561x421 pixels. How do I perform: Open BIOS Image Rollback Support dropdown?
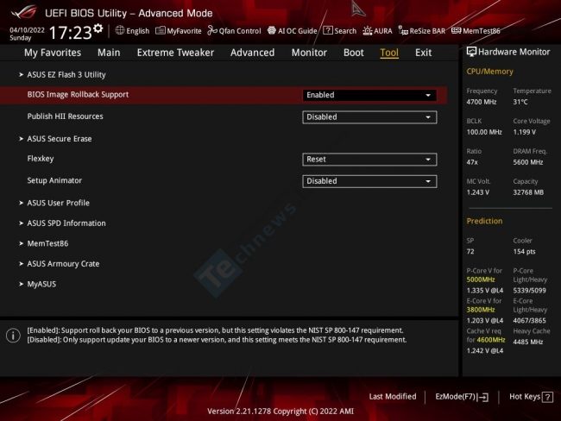point(369,95)
